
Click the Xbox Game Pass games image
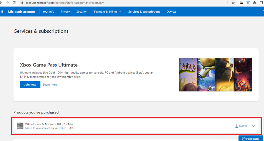pos(215,74)
